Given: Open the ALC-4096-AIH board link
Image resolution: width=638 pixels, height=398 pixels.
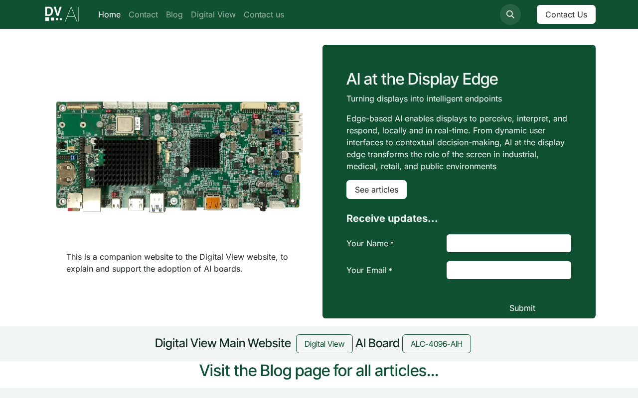Looking at the screenshot, I should tap(437, 344).
